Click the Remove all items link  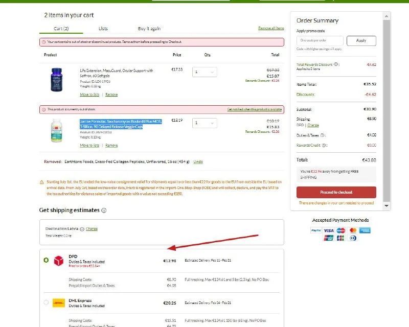pos(271,29)
